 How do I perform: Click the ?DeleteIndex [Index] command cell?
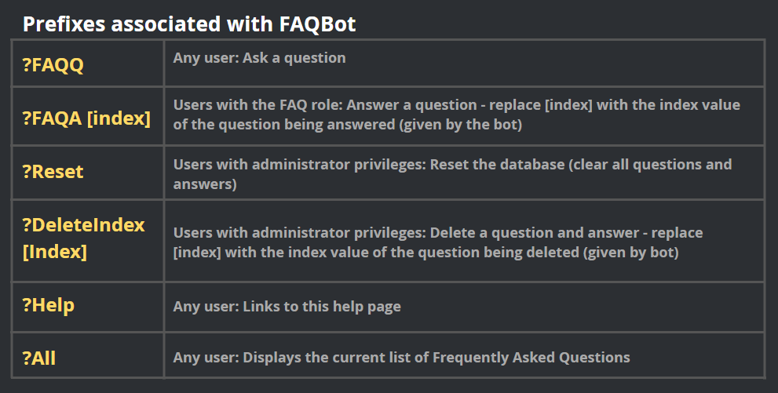pyautogui.click(x=83, y=238)
